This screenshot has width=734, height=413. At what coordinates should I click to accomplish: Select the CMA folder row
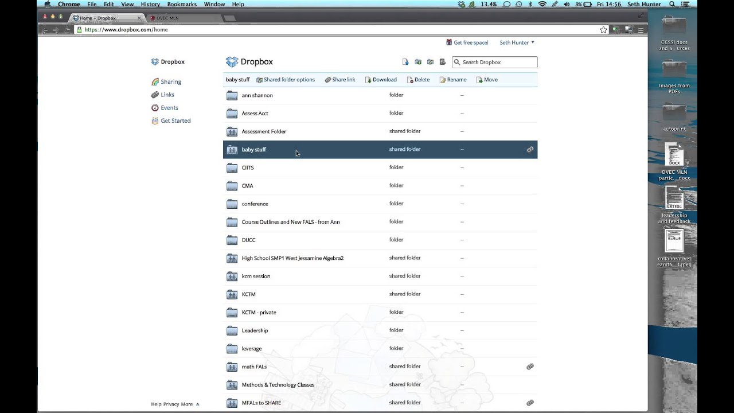380,186
